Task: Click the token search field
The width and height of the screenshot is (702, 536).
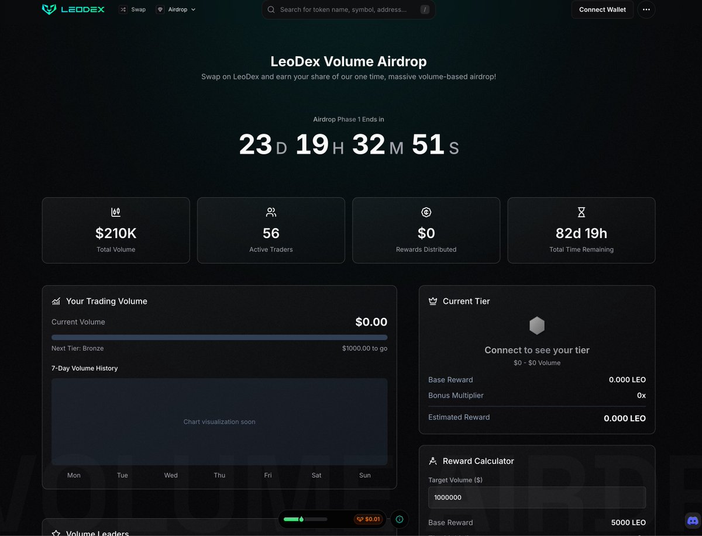Action: click(x=349, y=9)
